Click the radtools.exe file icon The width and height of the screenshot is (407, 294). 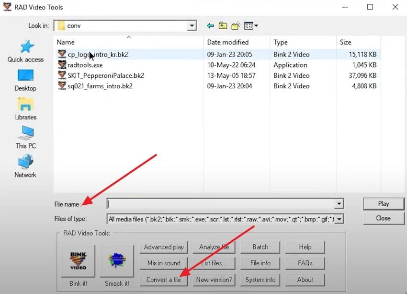click(x=62, y=65)
